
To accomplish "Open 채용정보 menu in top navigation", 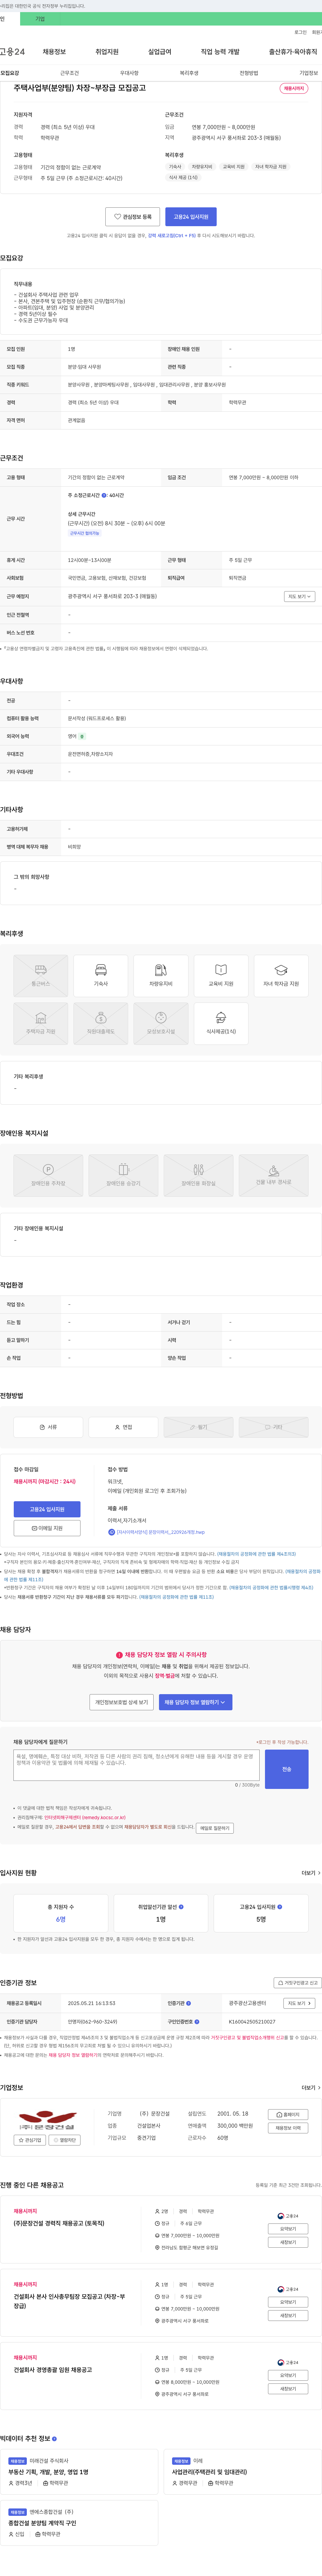I will [54, 52].
